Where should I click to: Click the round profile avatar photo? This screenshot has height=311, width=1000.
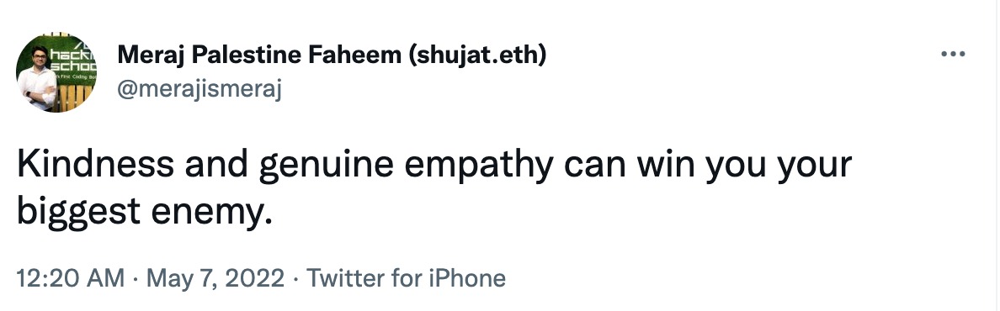pos(56,72)
